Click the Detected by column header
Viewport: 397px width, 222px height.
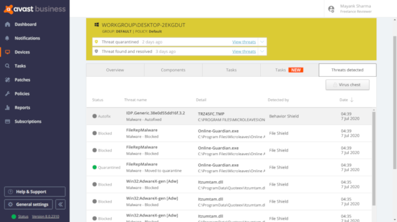pos(279,100)
